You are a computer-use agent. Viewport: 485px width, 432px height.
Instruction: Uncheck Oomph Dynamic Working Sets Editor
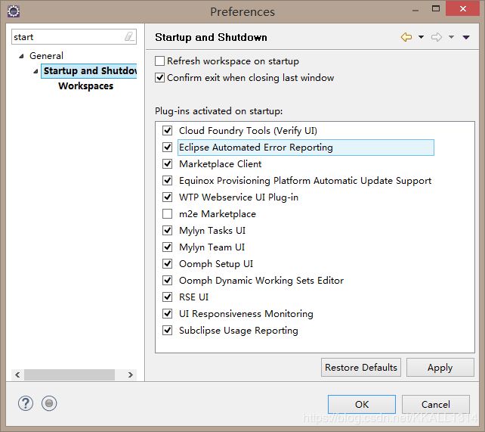click(168, 280)
